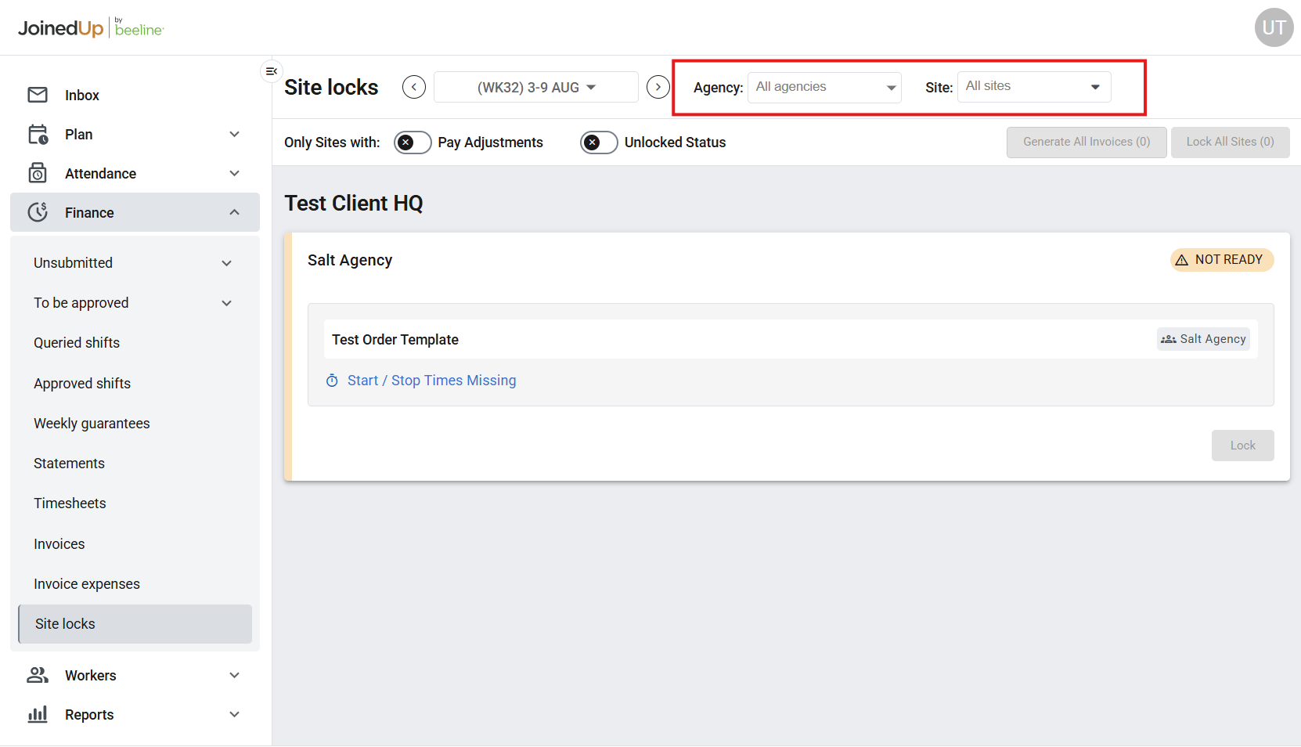Expand the To be approved chevron
1301x747 pixels.
click(x=226, y=303)
